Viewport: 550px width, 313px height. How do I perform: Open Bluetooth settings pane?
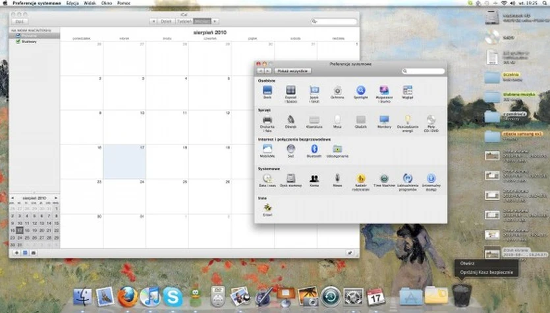tap(314, 150)
